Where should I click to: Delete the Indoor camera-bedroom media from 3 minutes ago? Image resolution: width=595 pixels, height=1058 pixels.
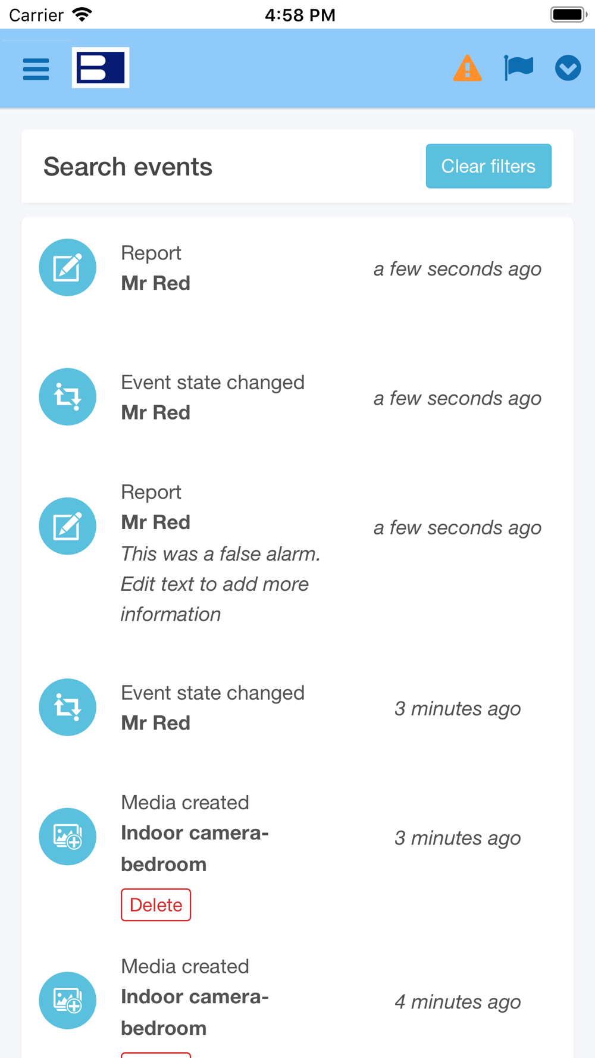coord(156,904)
